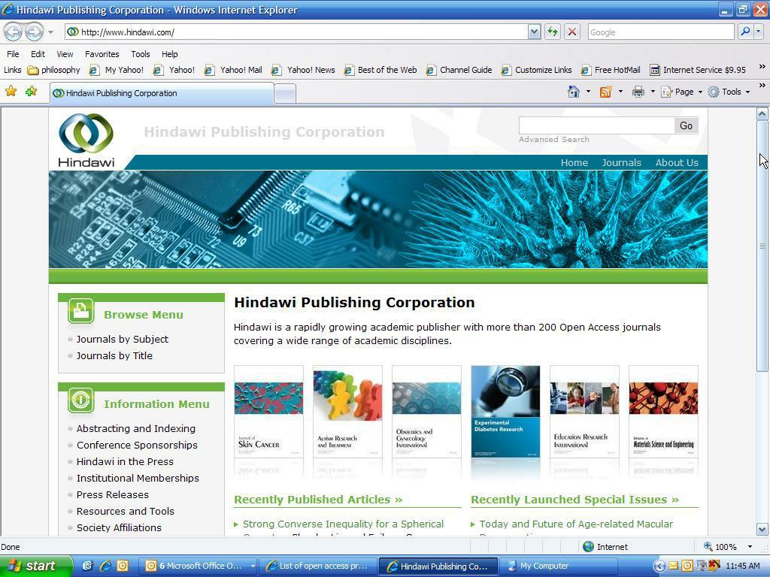The height and width of the screenshot is (577, 770).
Task: Click the Go search button
Action: pos(686,125)
